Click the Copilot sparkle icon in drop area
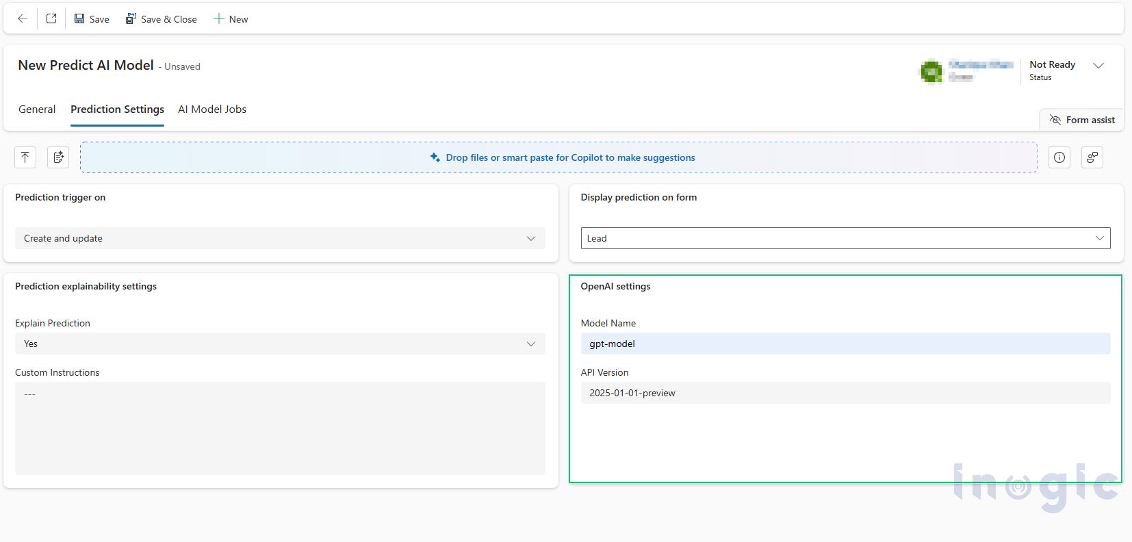The width and height of the screenshot is (1132, 542). pos(435,157)
